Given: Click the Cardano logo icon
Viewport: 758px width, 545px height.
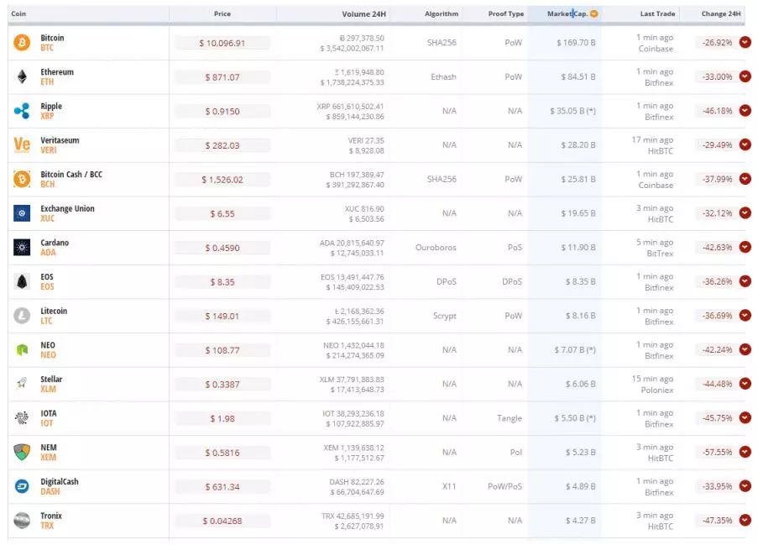Looking at the screenshot, I should point(22,248).
